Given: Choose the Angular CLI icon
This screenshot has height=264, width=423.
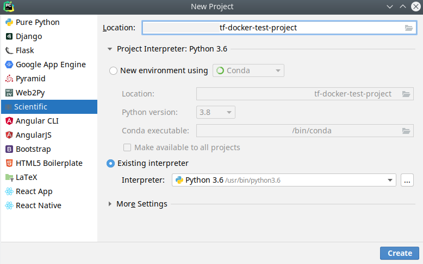Looking at the screenshot, I should (x=9, y=121).
